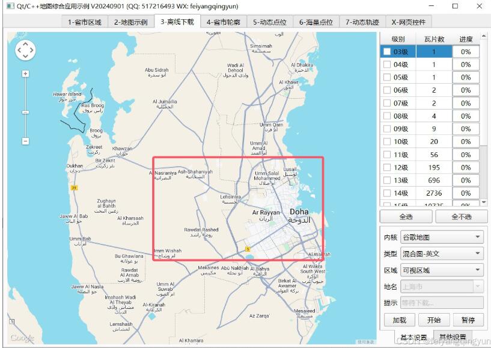The width and height of the screenshot is (491, 348).
Task: Click the Mesaieed label on the map
Action: point(304,311)
